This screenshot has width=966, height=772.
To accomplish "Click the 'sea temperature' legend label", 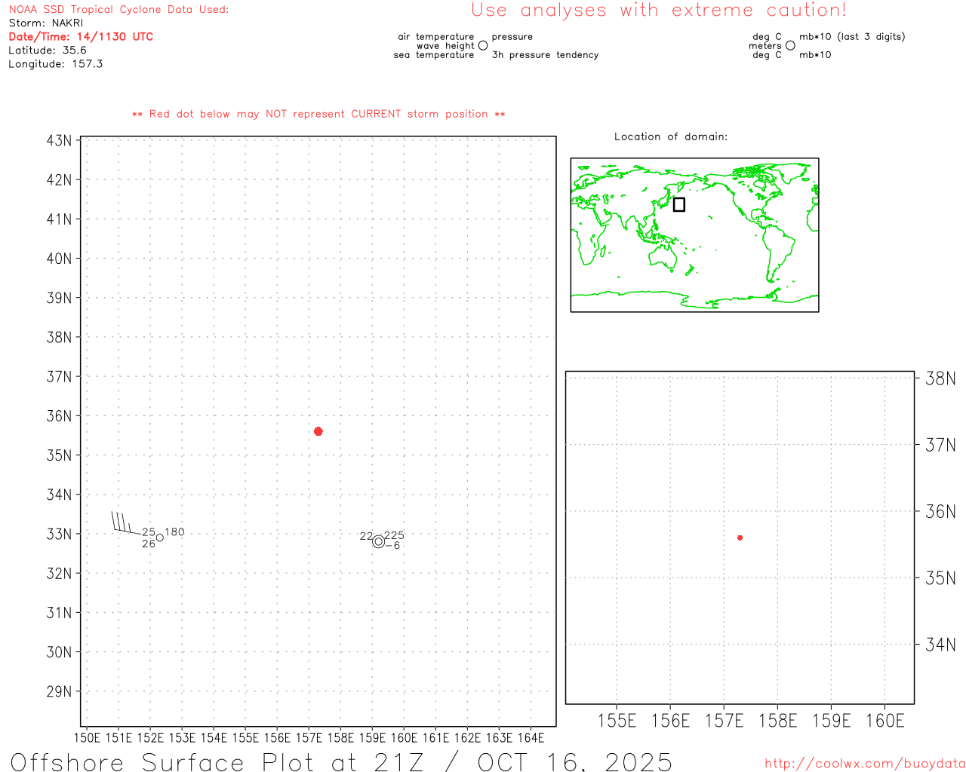I will coord(434,55).
